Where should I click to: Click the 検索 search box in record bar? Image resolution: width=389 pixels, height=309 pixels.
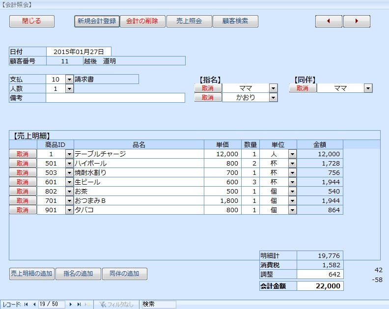(158, 305)
